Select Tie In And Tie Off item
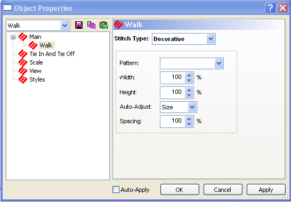The height and width of the screenshot is (202, 291). (x=52, y=54)
